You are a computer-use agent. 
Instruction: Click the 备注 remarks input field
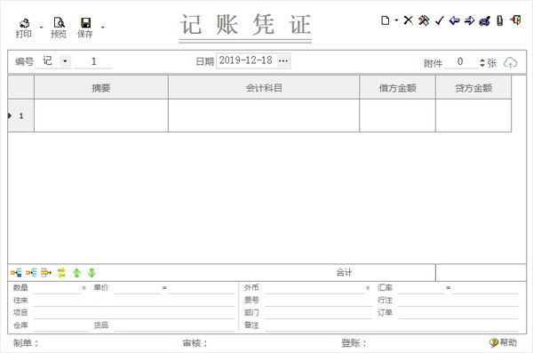click(x=392, y=325)
